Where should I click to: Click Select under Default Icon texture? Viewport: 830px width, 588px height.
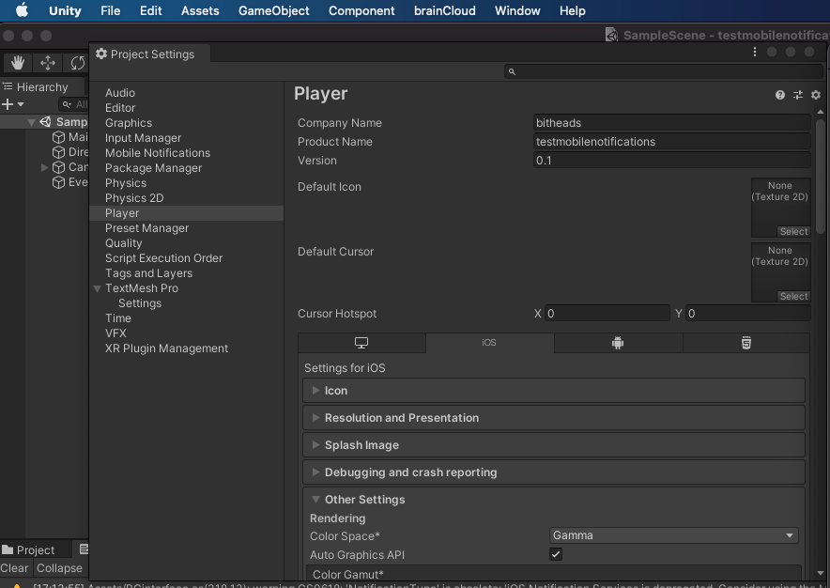(x=793, y=231)
